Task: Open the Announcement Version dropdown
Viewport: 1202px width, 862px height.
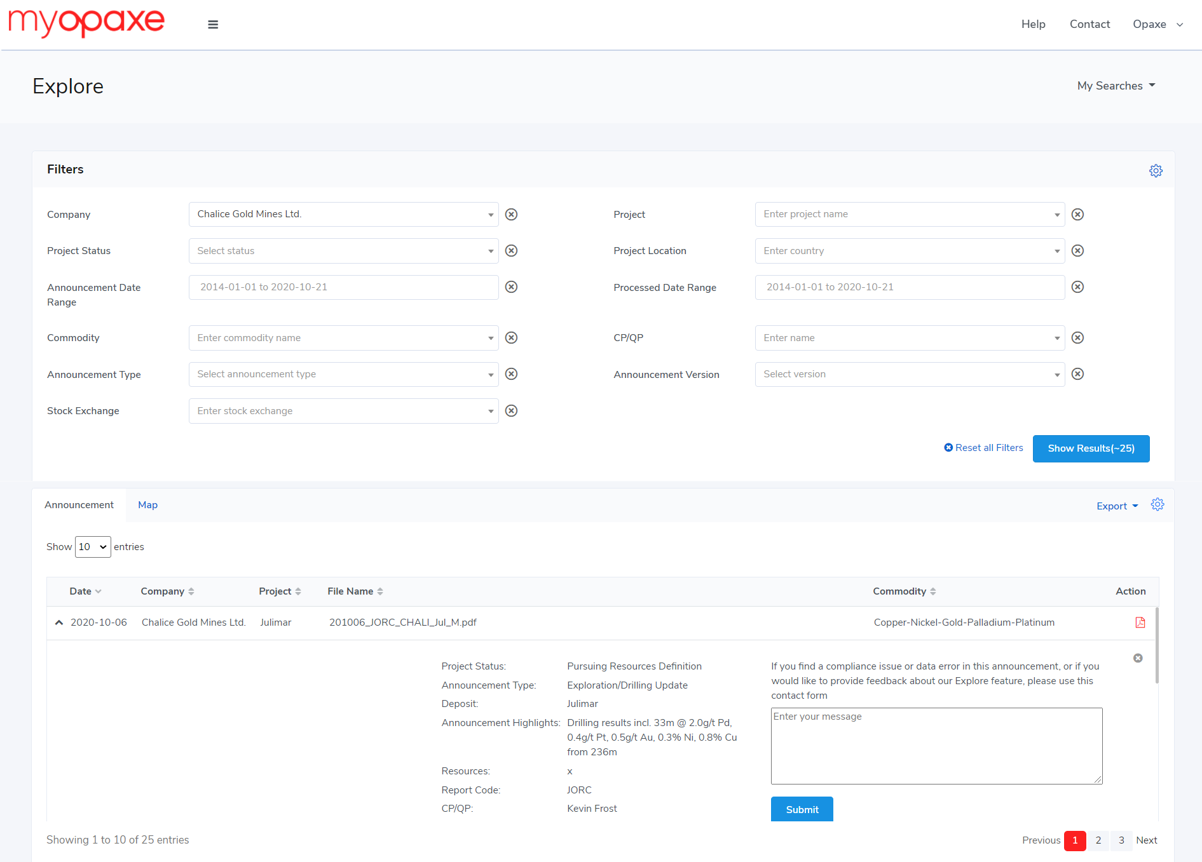Action: click(x=910, y=374)
